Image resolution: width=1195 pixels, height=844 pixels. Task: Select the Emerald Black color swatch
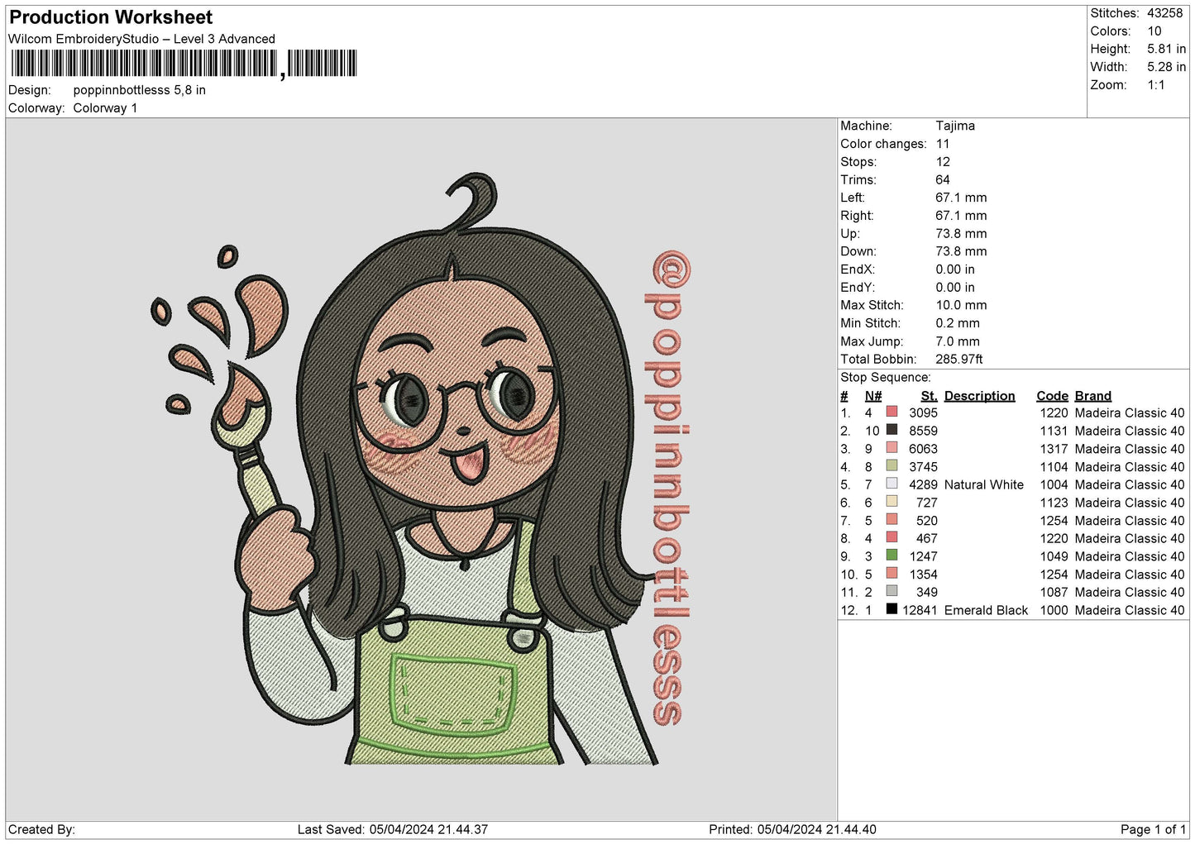click(891, 609)
